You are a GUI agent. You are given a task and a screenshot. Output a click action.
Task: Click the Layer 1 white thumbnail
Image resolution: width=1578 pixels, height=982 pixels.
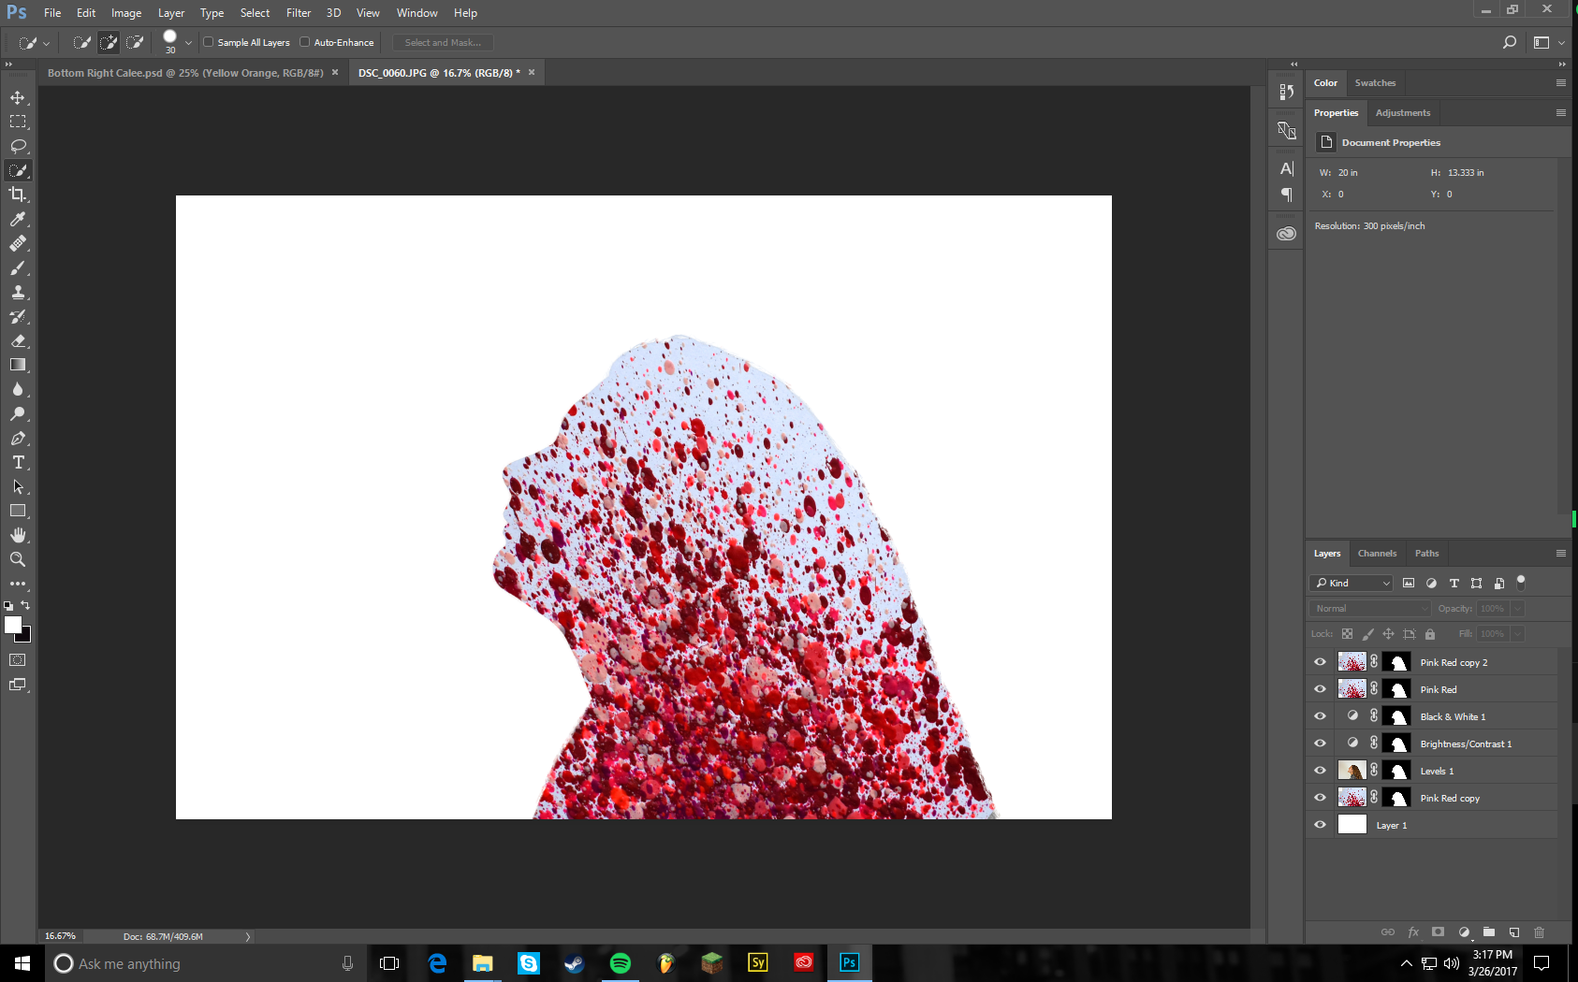(1352, 825)
